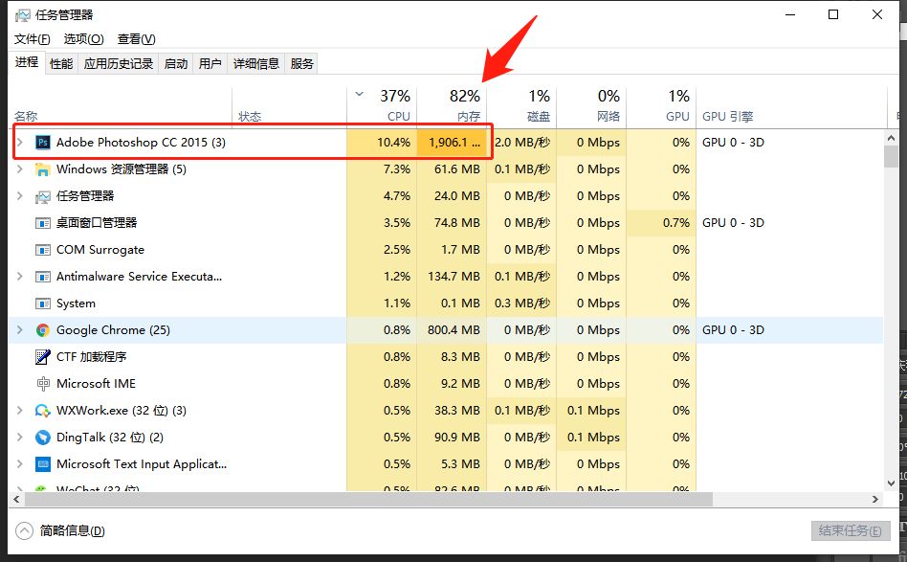The width and height of the screenshot is (907, 562).
Task: Click the 2.0 MB/秒 disk value
Action: click(x=522, y=143)
